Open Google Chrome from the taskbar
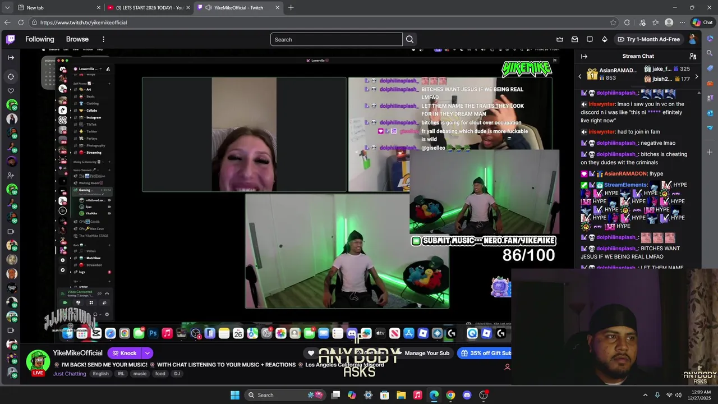 [x=450, y=395]
